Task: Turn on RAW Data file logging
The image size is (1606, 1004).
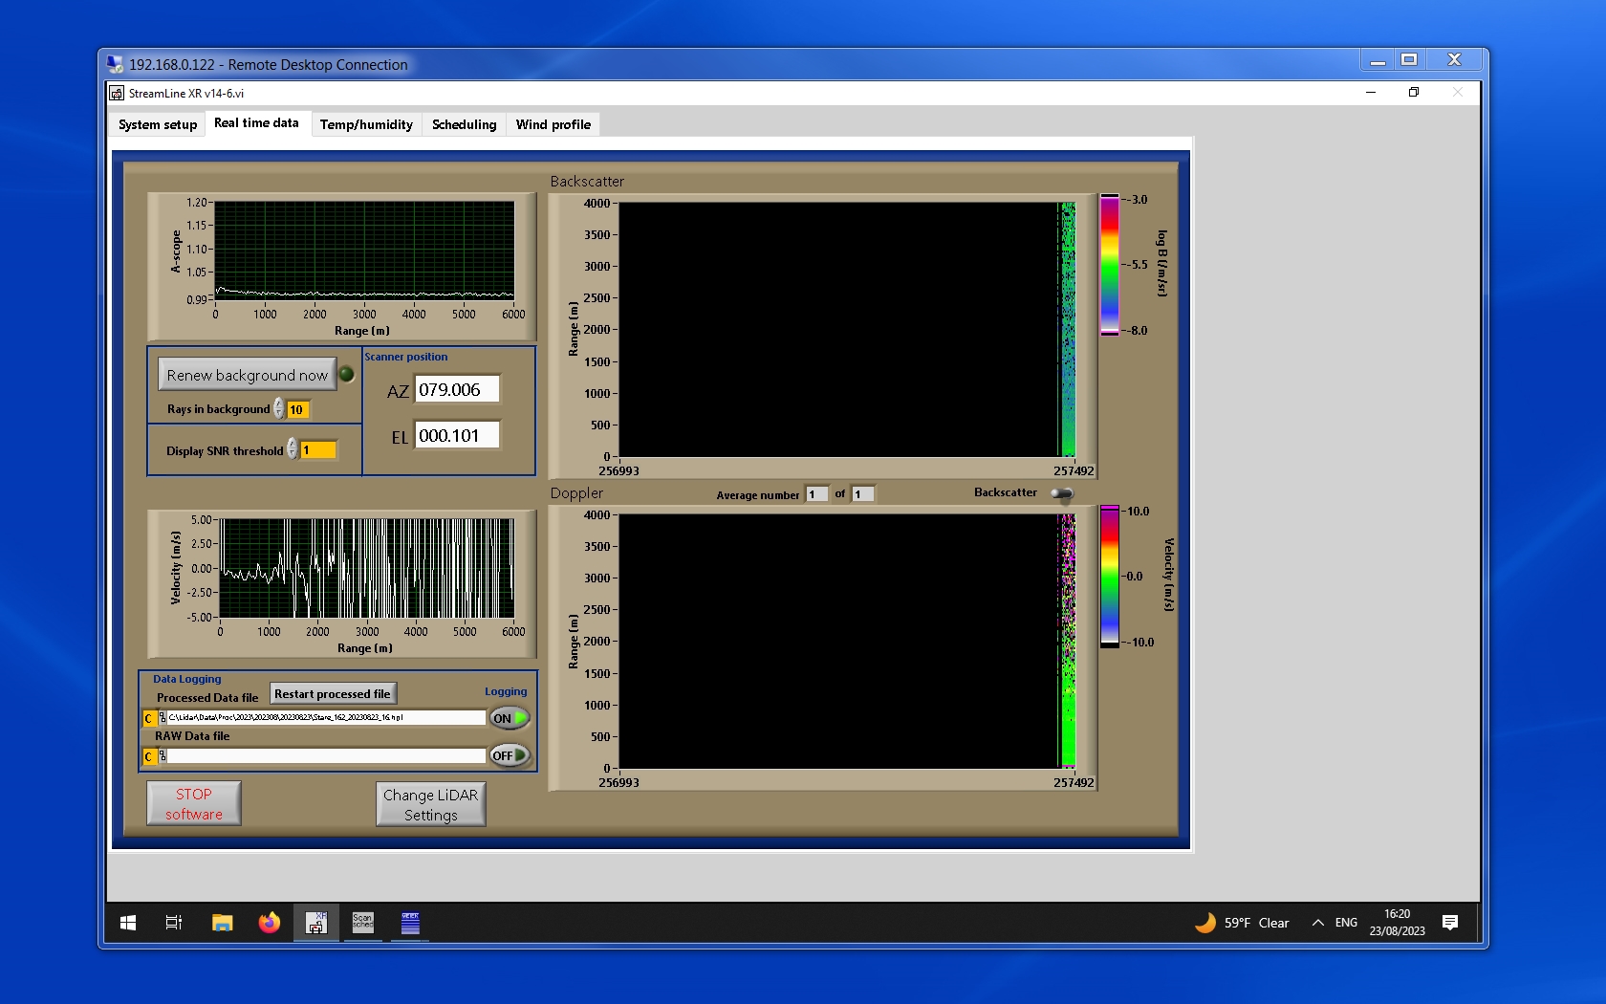Action: click(x=510, y=755)
